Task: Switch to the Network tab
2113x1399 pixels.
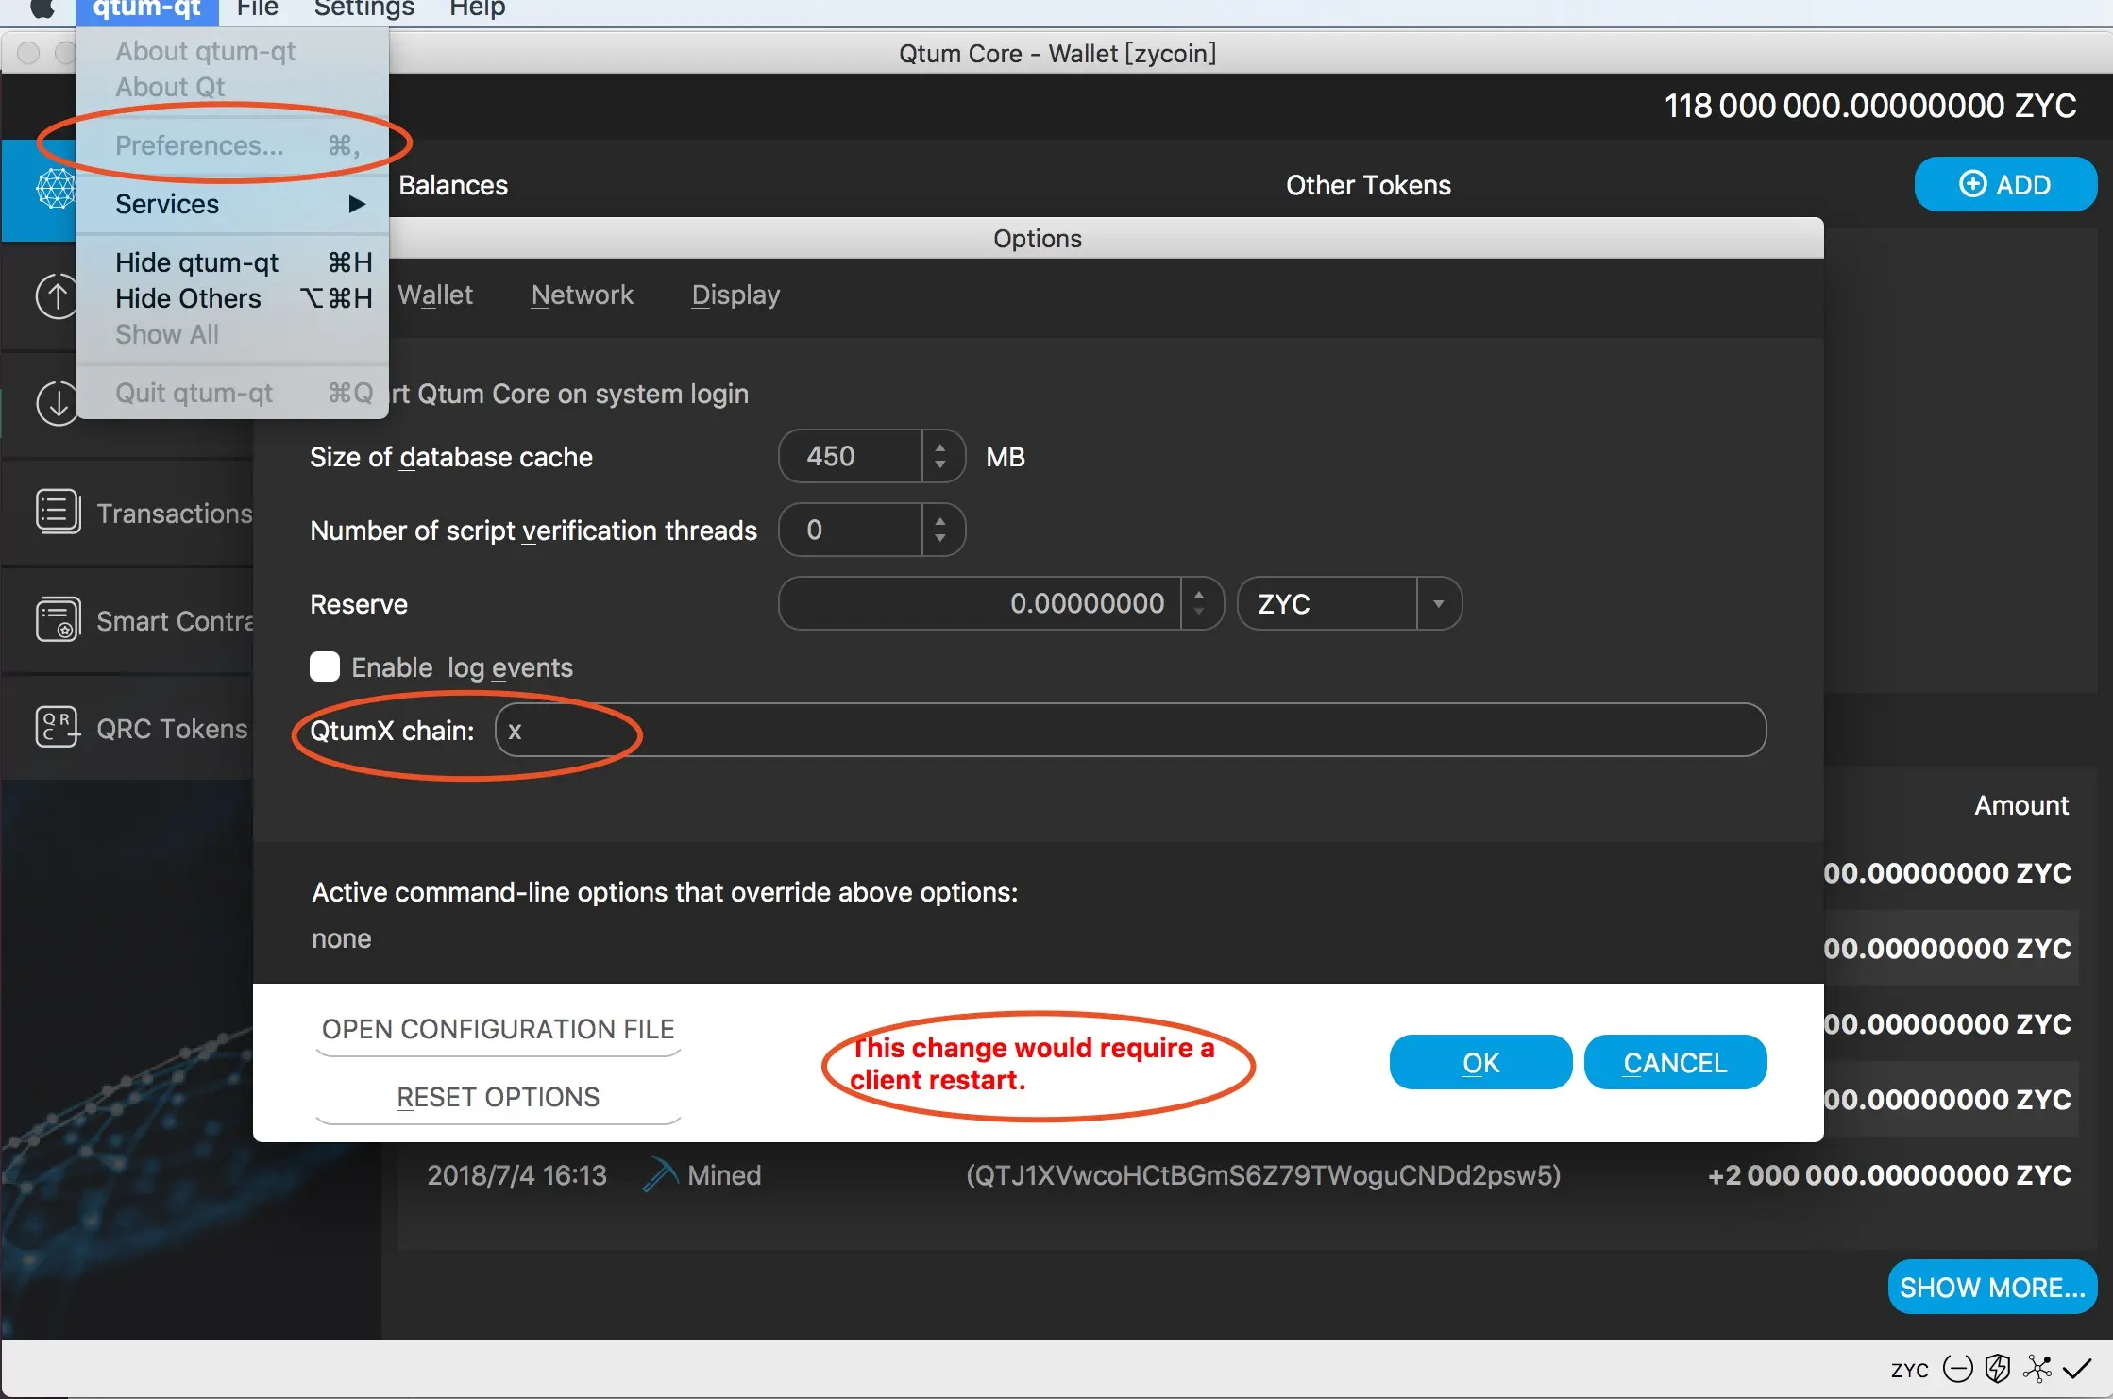Action: pos(582,295)
